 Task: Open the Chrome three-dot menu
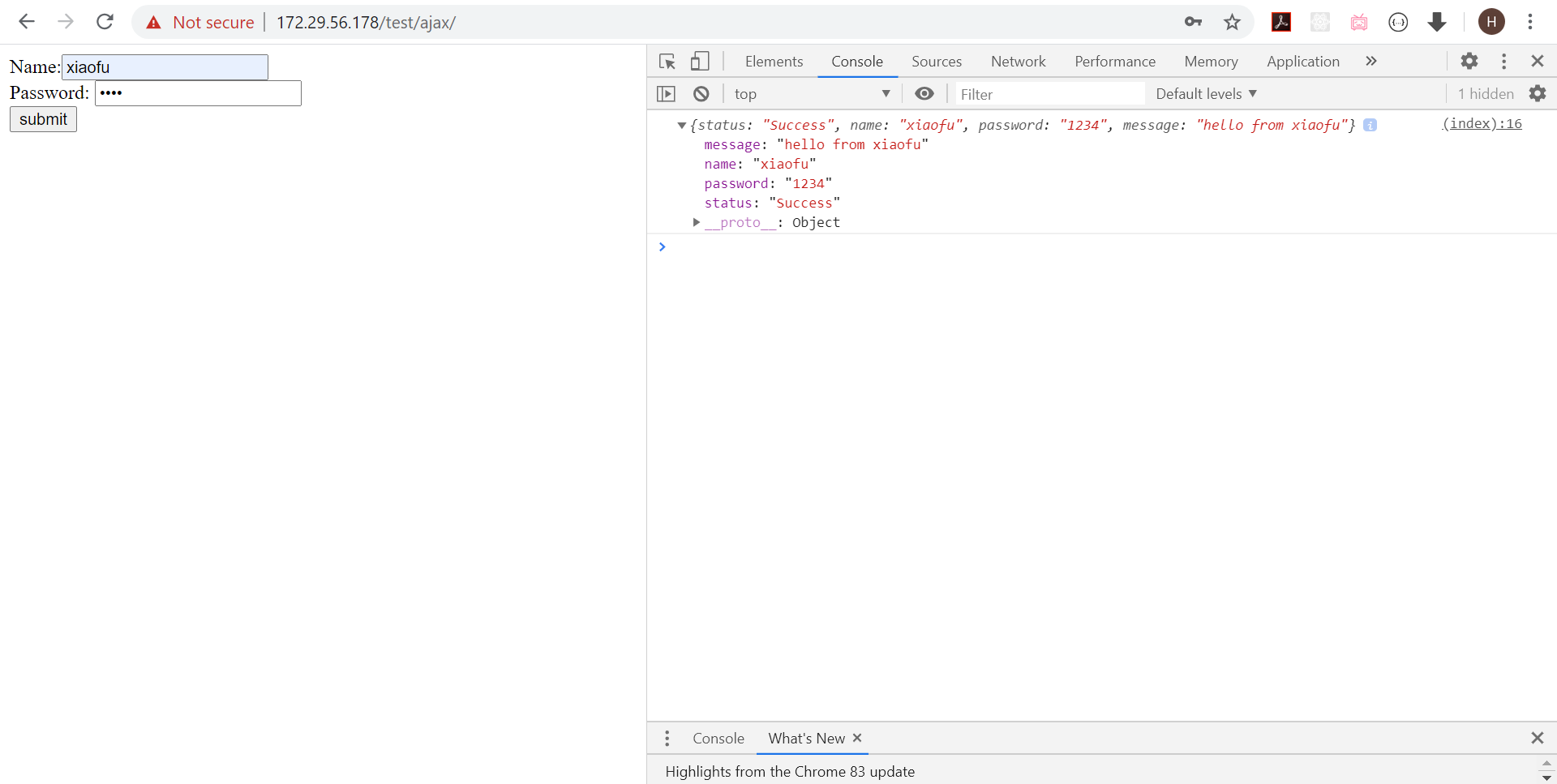click(x=1530, y=22)
